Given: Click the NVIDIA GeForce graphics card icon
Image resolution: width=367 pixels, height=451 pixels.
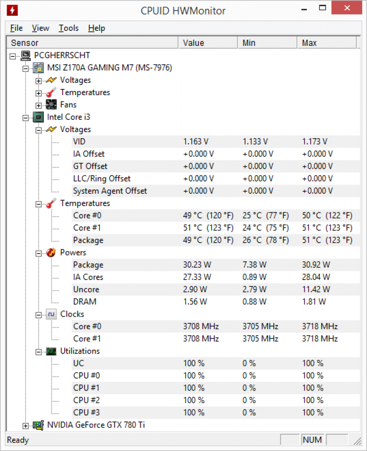Looking at the screenshot, I should pos(38,425).
